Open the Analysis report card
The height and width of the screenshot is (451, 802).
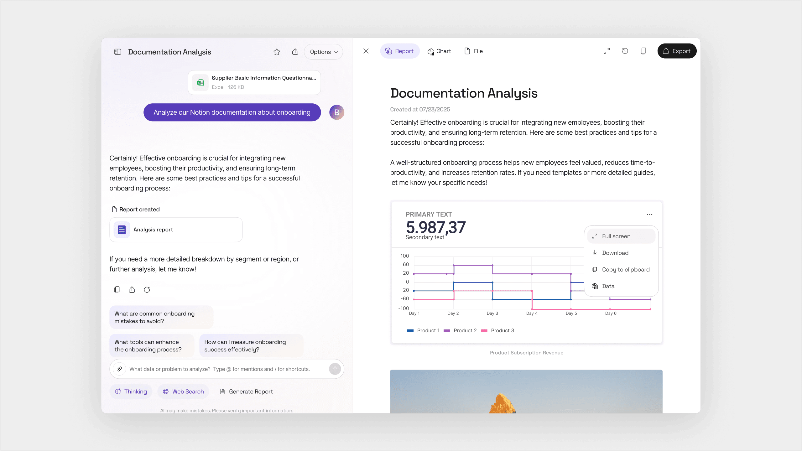(x=176, y=230)
